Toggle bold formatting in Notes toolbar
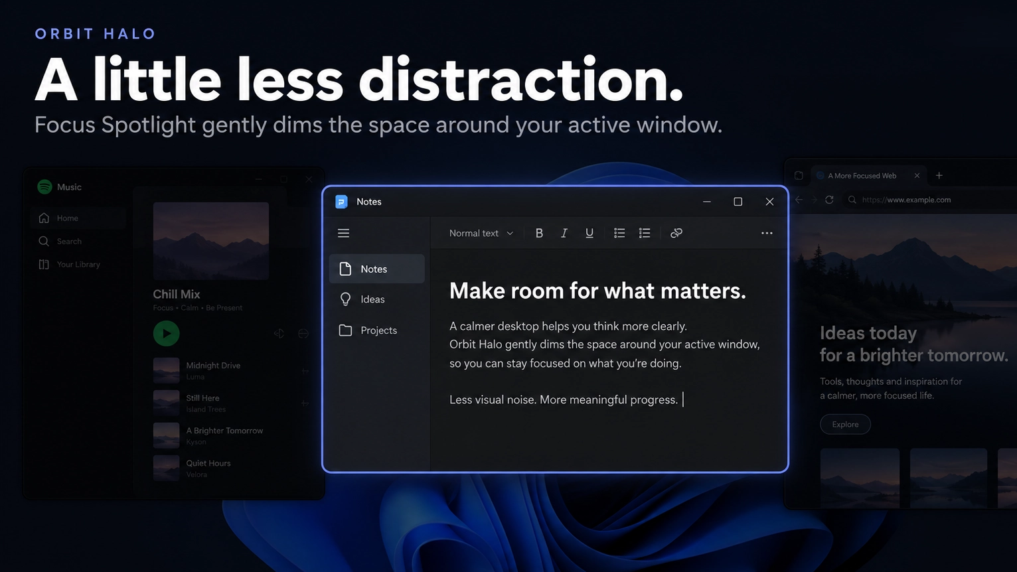This screenshot has width=1017, height=572. [539, 233]
